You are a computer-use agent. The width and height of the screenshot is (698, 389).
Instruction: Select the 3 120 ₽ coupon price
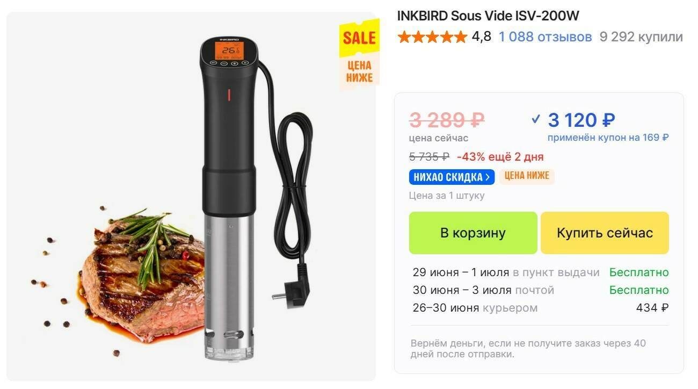point(581,120)
